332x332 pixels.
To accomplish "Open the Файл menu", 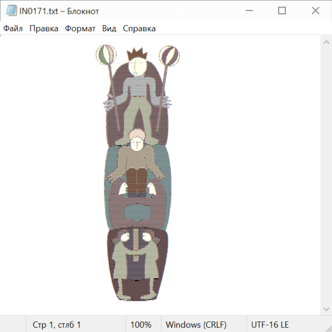I will pyautogui.click(x=13, y=29).
